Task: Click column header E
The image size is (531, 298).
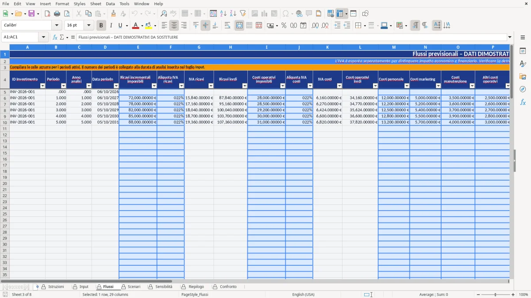Action: coord(138,47)
